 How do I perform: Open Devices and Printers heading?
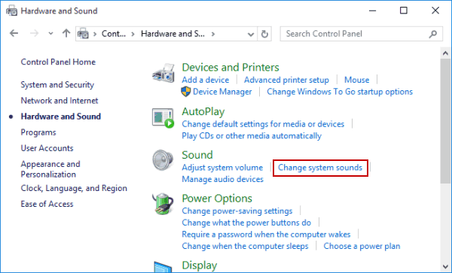231,68
